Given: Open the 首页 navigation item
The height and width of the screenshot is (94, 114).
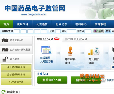Looking at the screenshot, I should [6, 24].
